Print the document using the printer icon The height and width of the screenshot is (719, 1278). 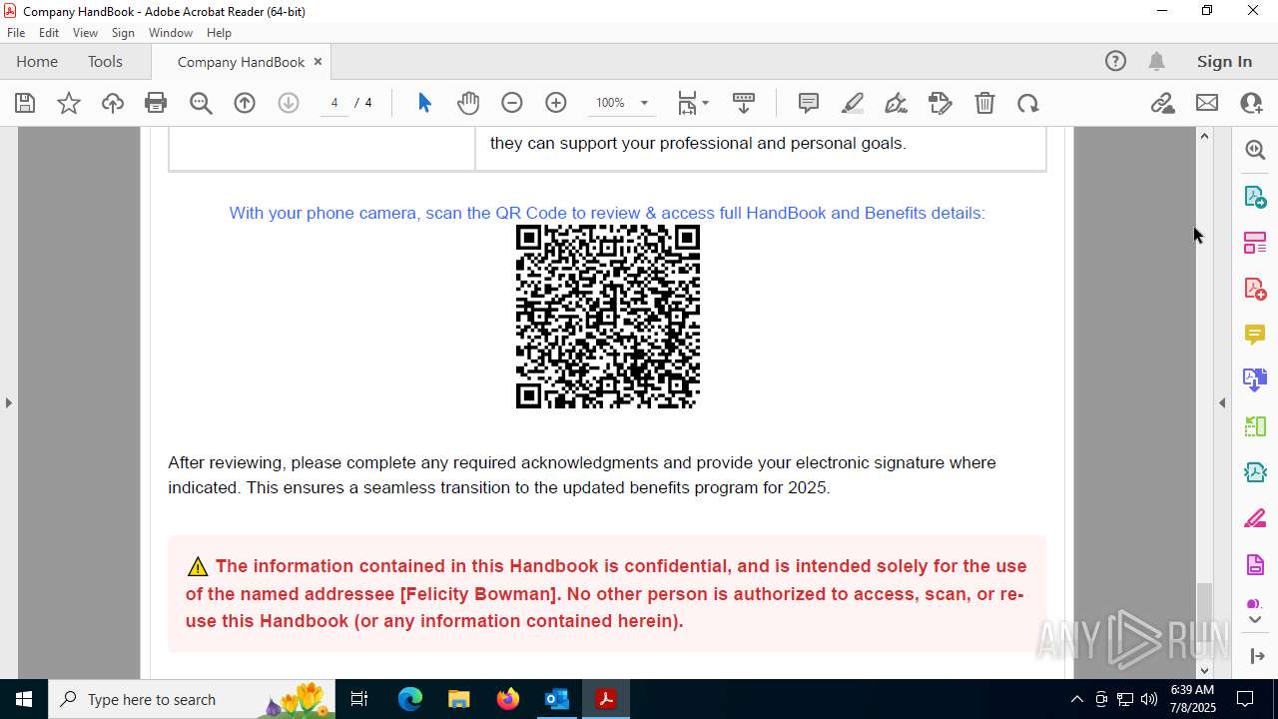tap(156, 103)
